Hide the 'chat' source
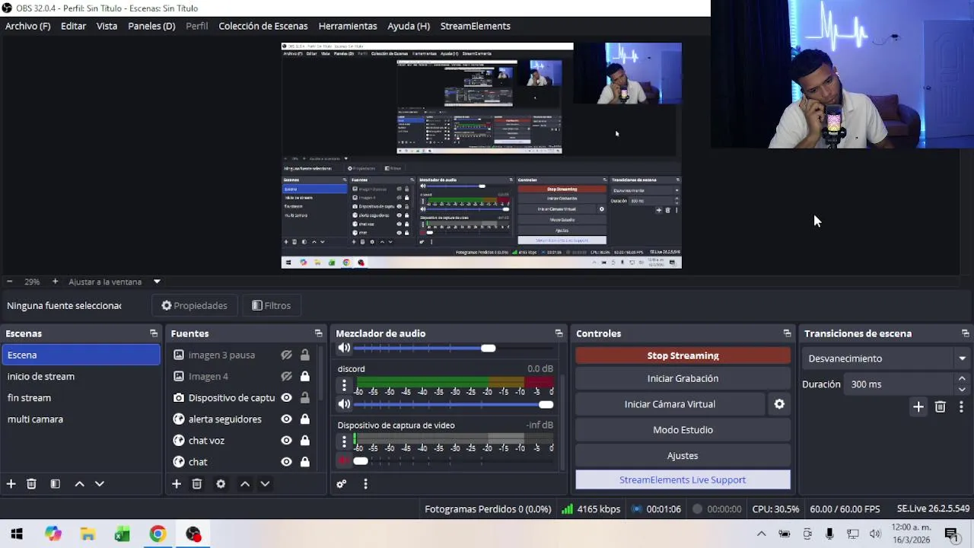Image resolution: width=974 pixels, height=548 pixels. 286,461
